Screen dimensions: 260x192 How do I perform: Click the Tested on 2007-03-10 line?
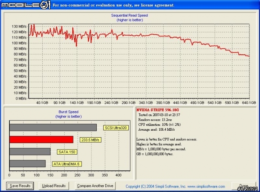(159, 115)
